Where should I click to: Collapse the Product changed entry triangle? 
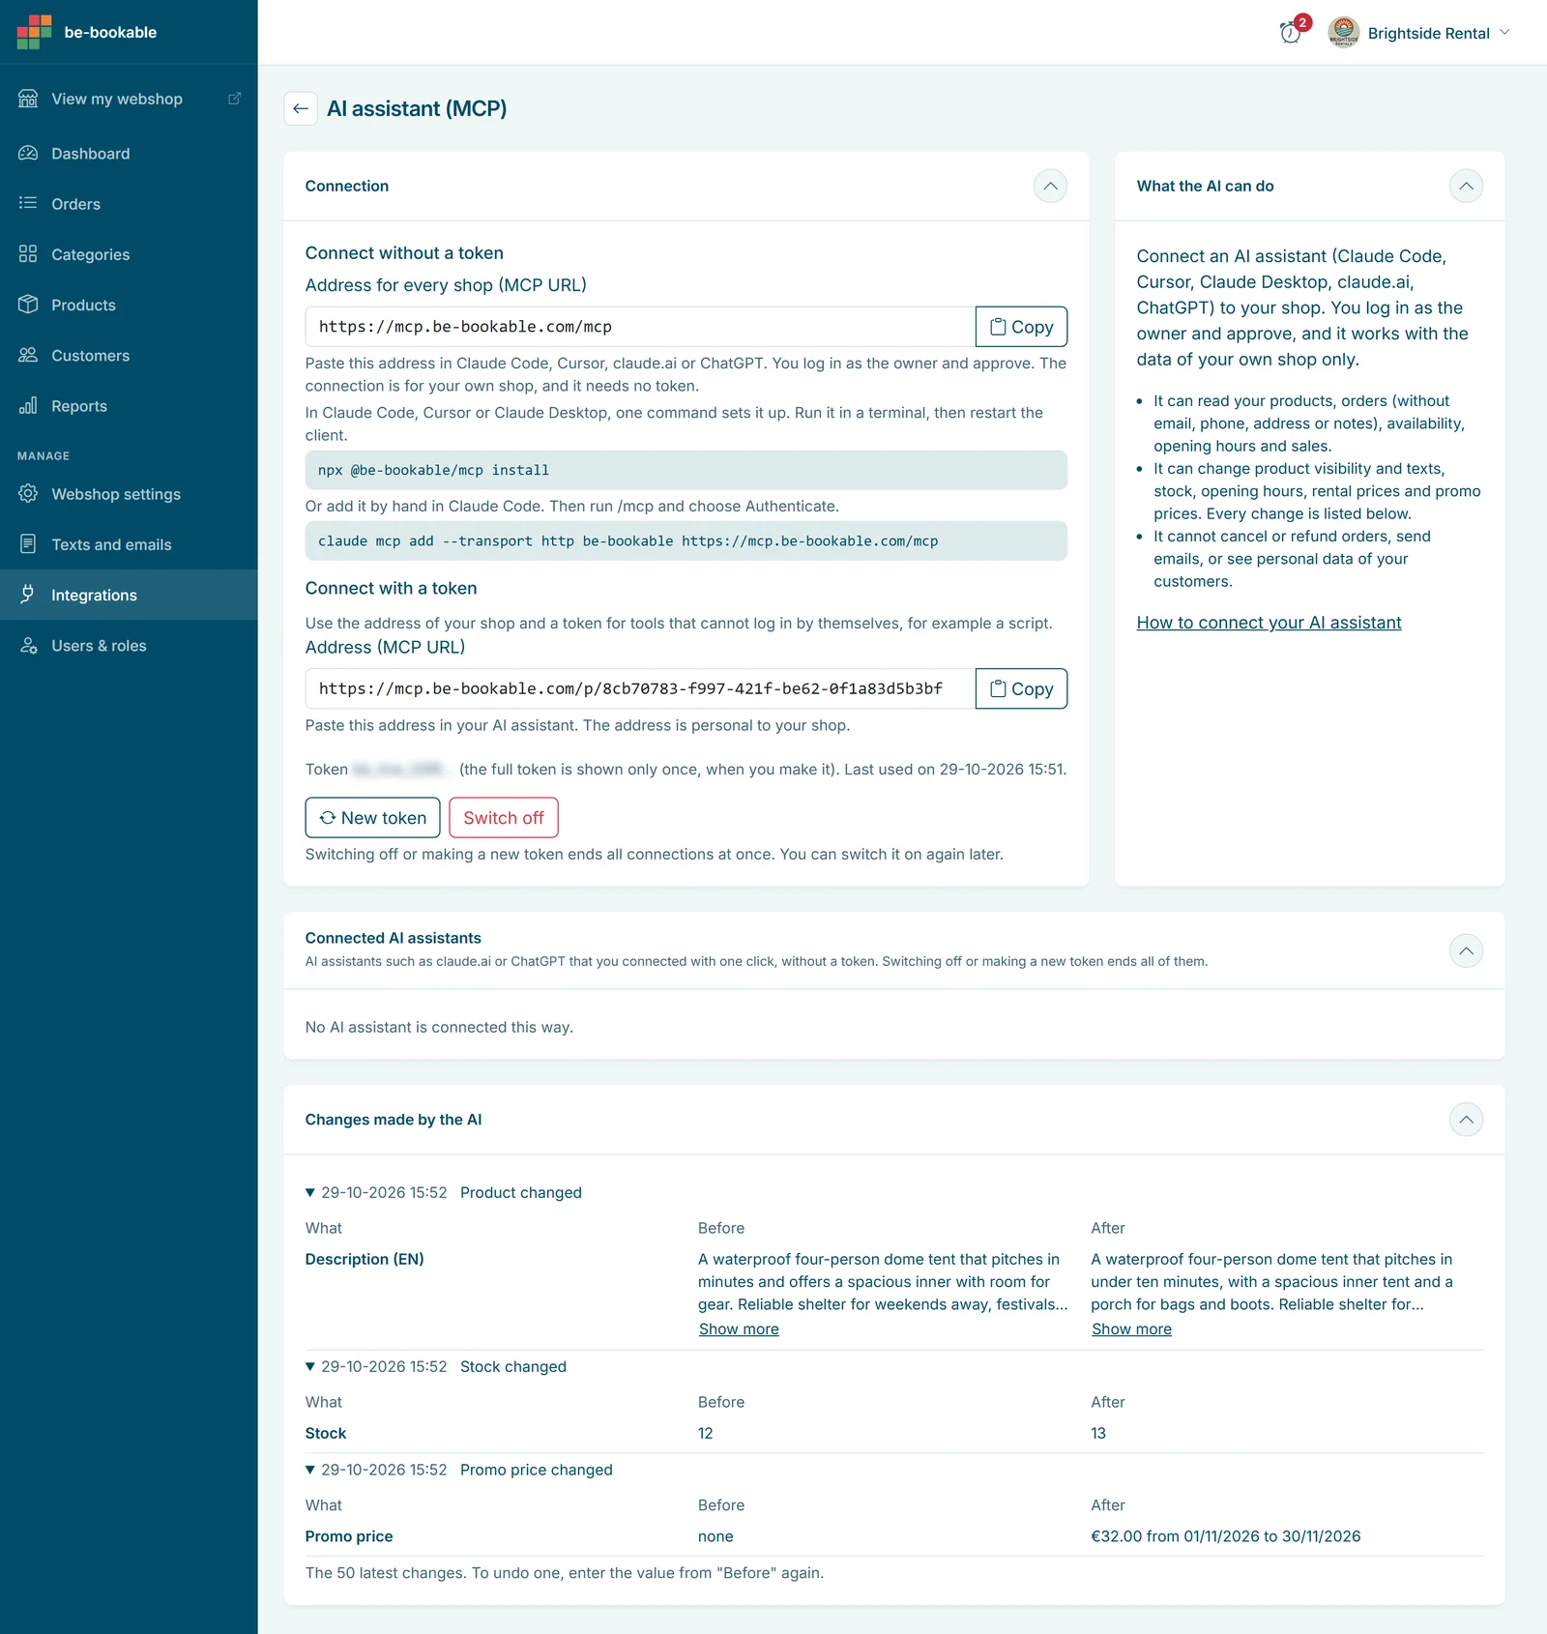click(x=310, y=1193)
